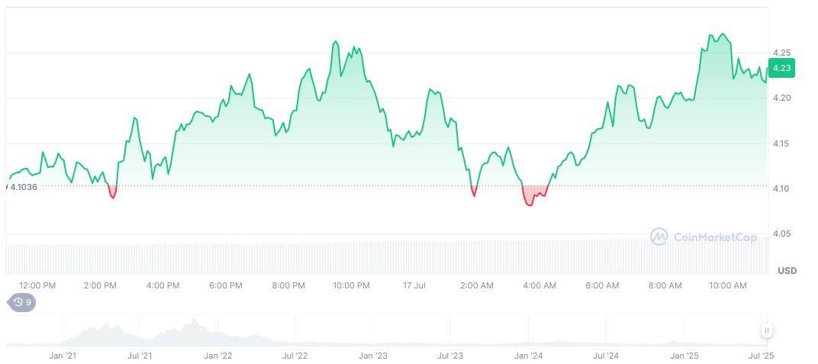Image resolution: width=818 pixels, height=364 pixels.
Task: Click the 4.25 price axis label
Action: (780, 53)
